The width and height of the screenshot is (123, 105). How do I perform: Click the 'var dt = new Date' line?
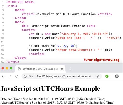tap(70, 34)
